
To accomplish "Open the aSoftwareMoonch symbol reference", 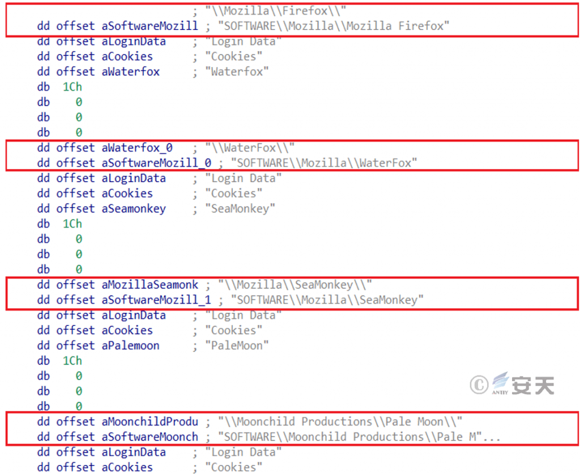I will (150, 437).
